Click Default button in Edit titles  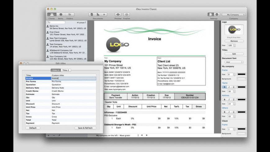[x=33, y=128]
